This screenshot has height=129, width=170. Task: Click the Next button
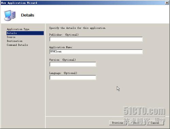click(136, 123)
